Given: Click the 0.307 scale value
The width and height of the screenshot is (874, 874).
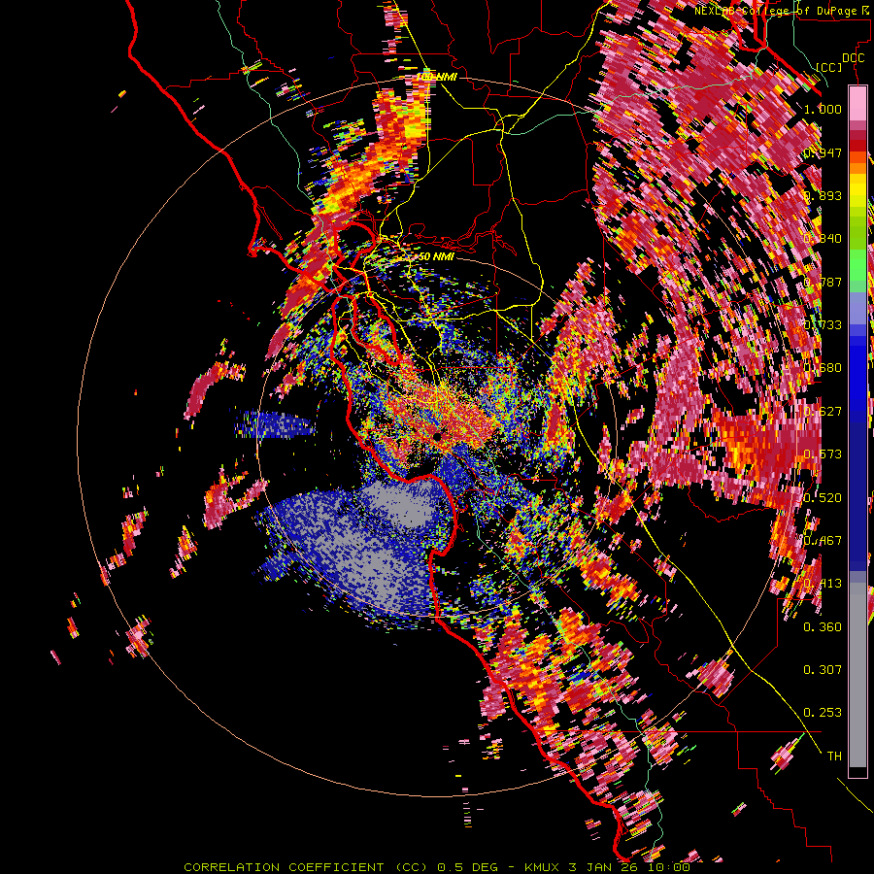Looking at the screenshot, I should tap(823, 670).
